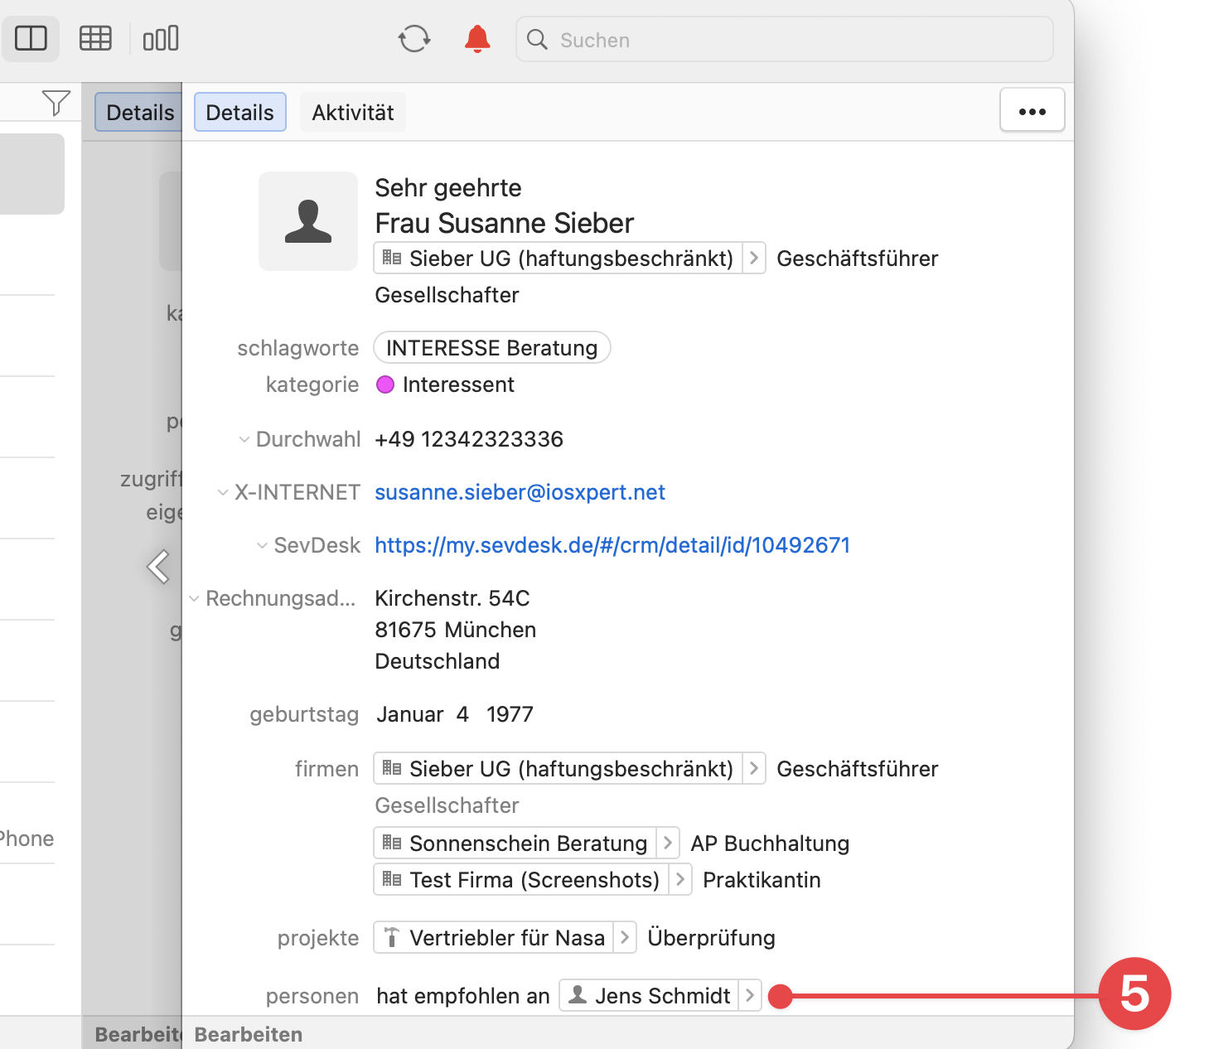Go back using the left chevron arrow
1209x1049 pixels.
click(x=157, y=568)
